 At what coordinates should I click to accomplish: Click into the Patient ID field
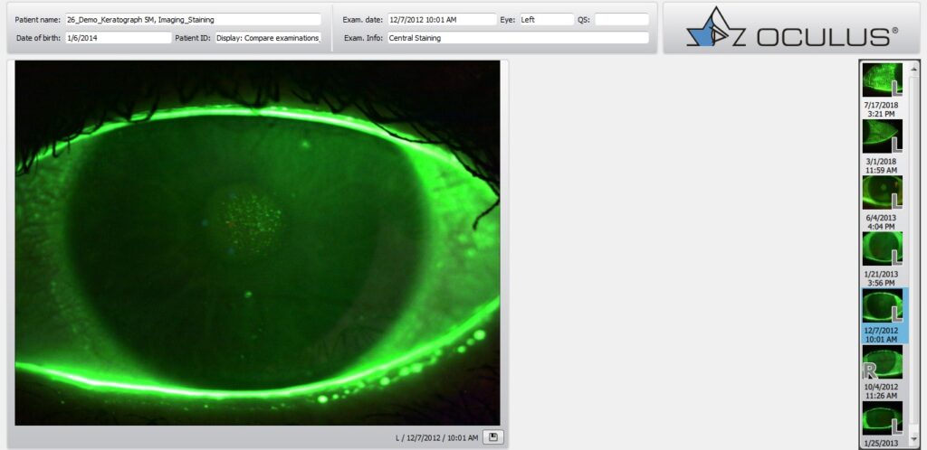point(268,38)
